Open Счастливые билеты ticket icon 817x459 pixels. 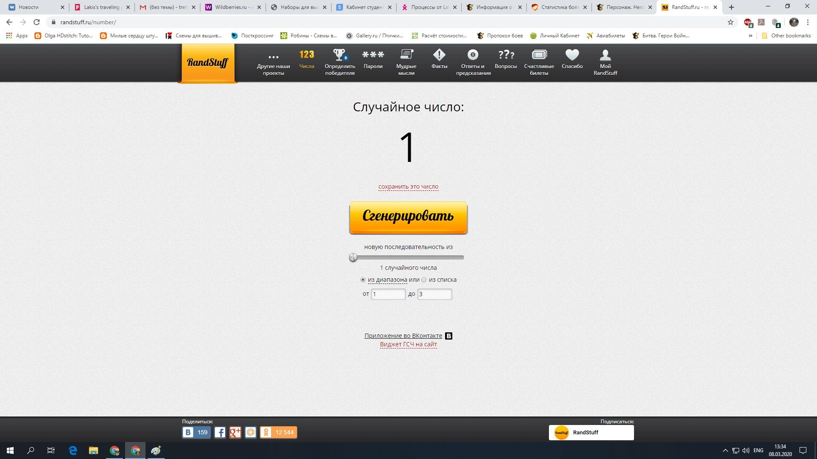pos(539,55)
